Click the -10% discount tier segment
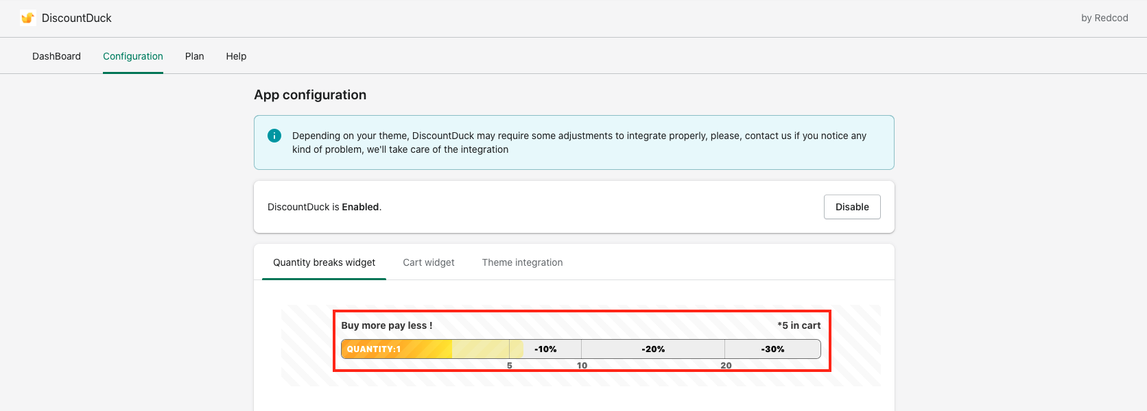 (x=546, y=349)
